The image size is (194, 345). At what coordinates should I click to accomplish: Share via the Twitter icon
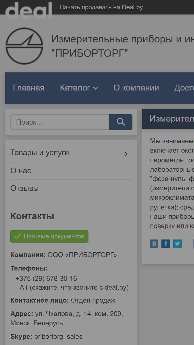pos(178,244)
